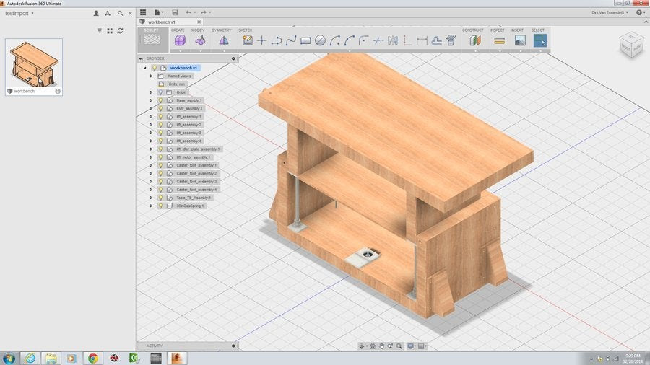This screenshot has height=365, width=650.
Task: Expand Caster_foot_assembly:4 node
Action: 152,190
